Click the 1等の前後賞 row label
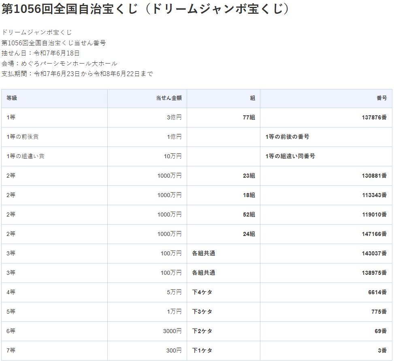Image resolution: width=394 pixels, height=361 pixels. (x=23, y=137)
